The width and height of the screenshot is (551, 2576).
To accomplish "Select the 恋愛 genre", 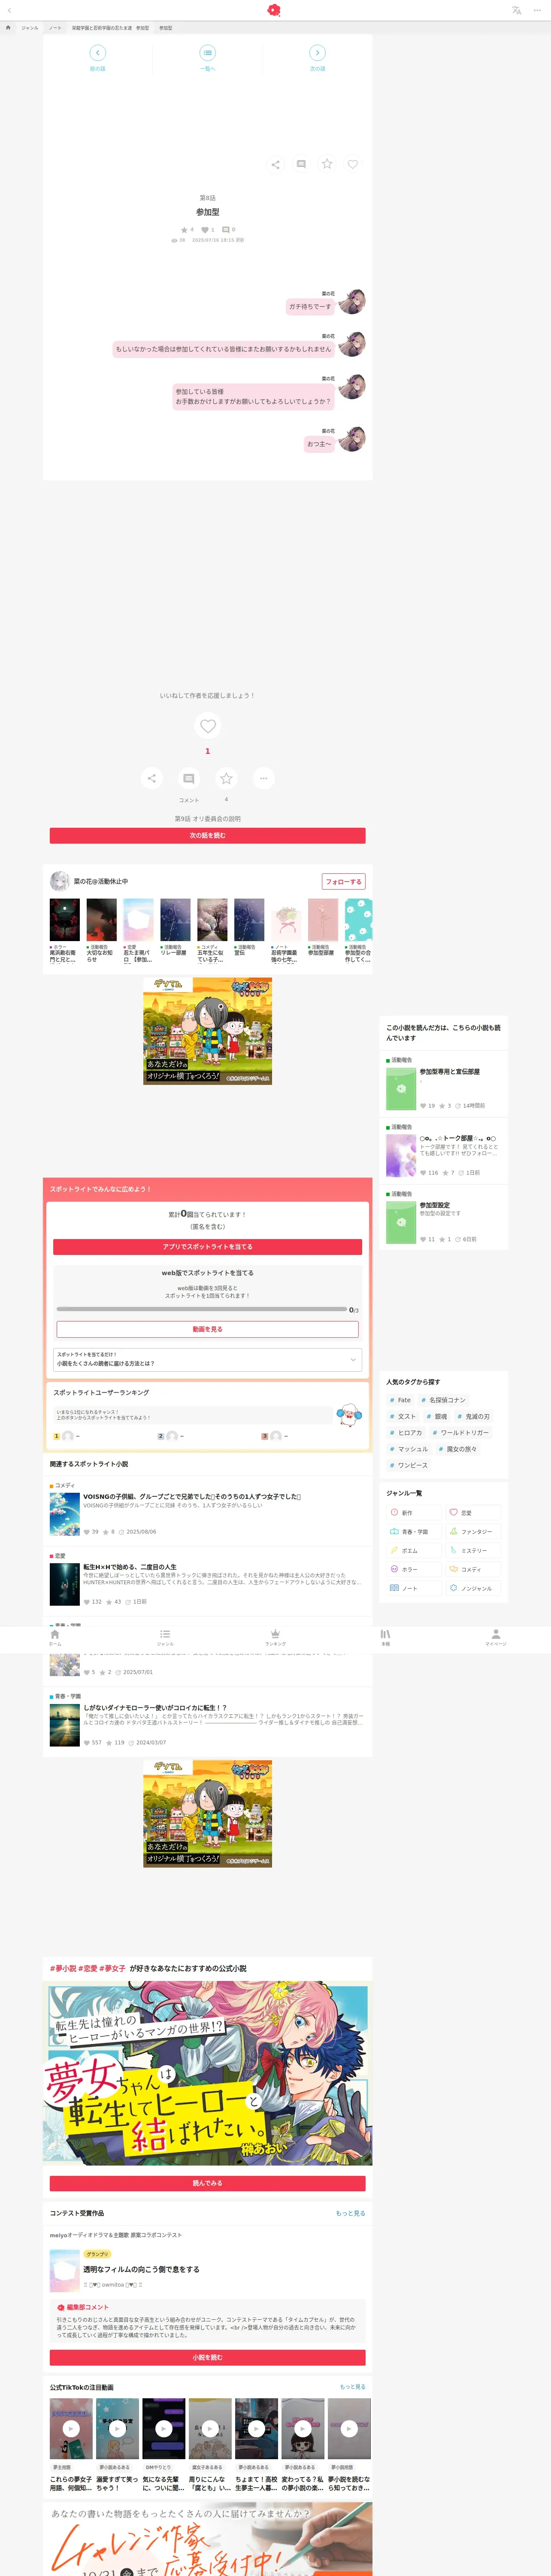I will [473, 1513].
